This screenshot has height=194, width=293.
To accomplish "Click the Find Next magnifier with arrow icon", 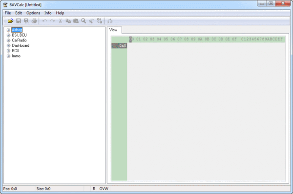I will pyautogui.click(x=91, y=20).
